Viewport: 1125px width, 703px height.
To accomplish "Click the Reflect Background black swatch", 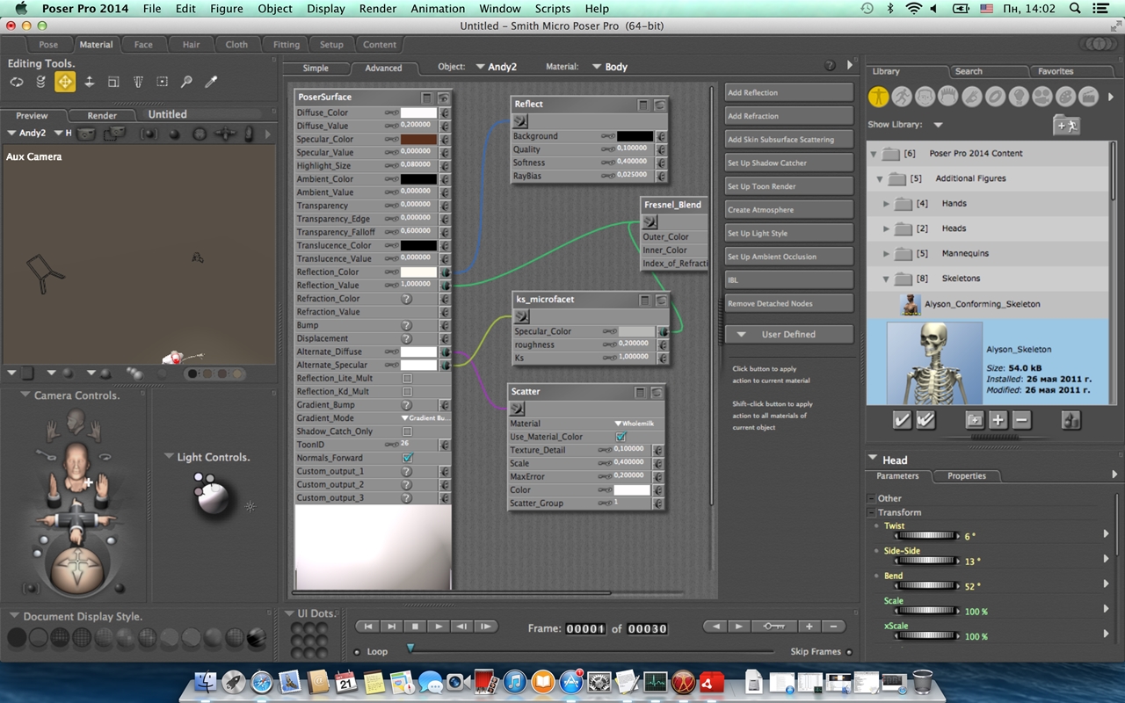I will tap(635, 136).
